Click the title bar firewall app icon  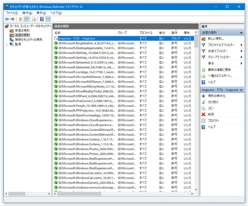pos(7,7)
